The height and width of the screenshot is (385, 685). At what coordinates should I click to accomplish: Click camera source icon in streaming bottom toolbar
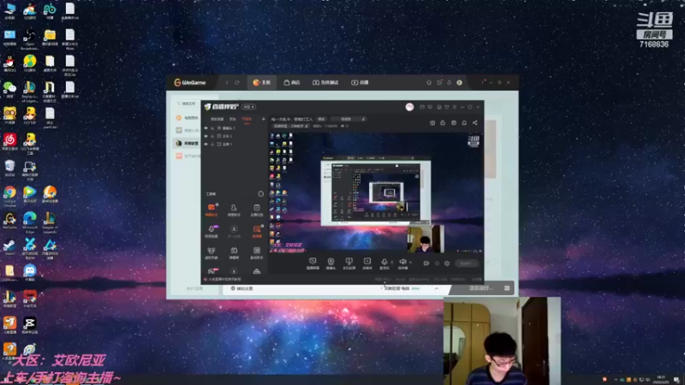click(x=331, y=264)
